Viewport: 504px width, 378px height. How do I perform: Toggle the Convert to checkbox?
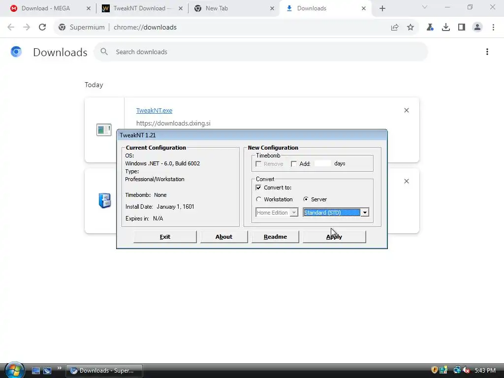(258, 188)
